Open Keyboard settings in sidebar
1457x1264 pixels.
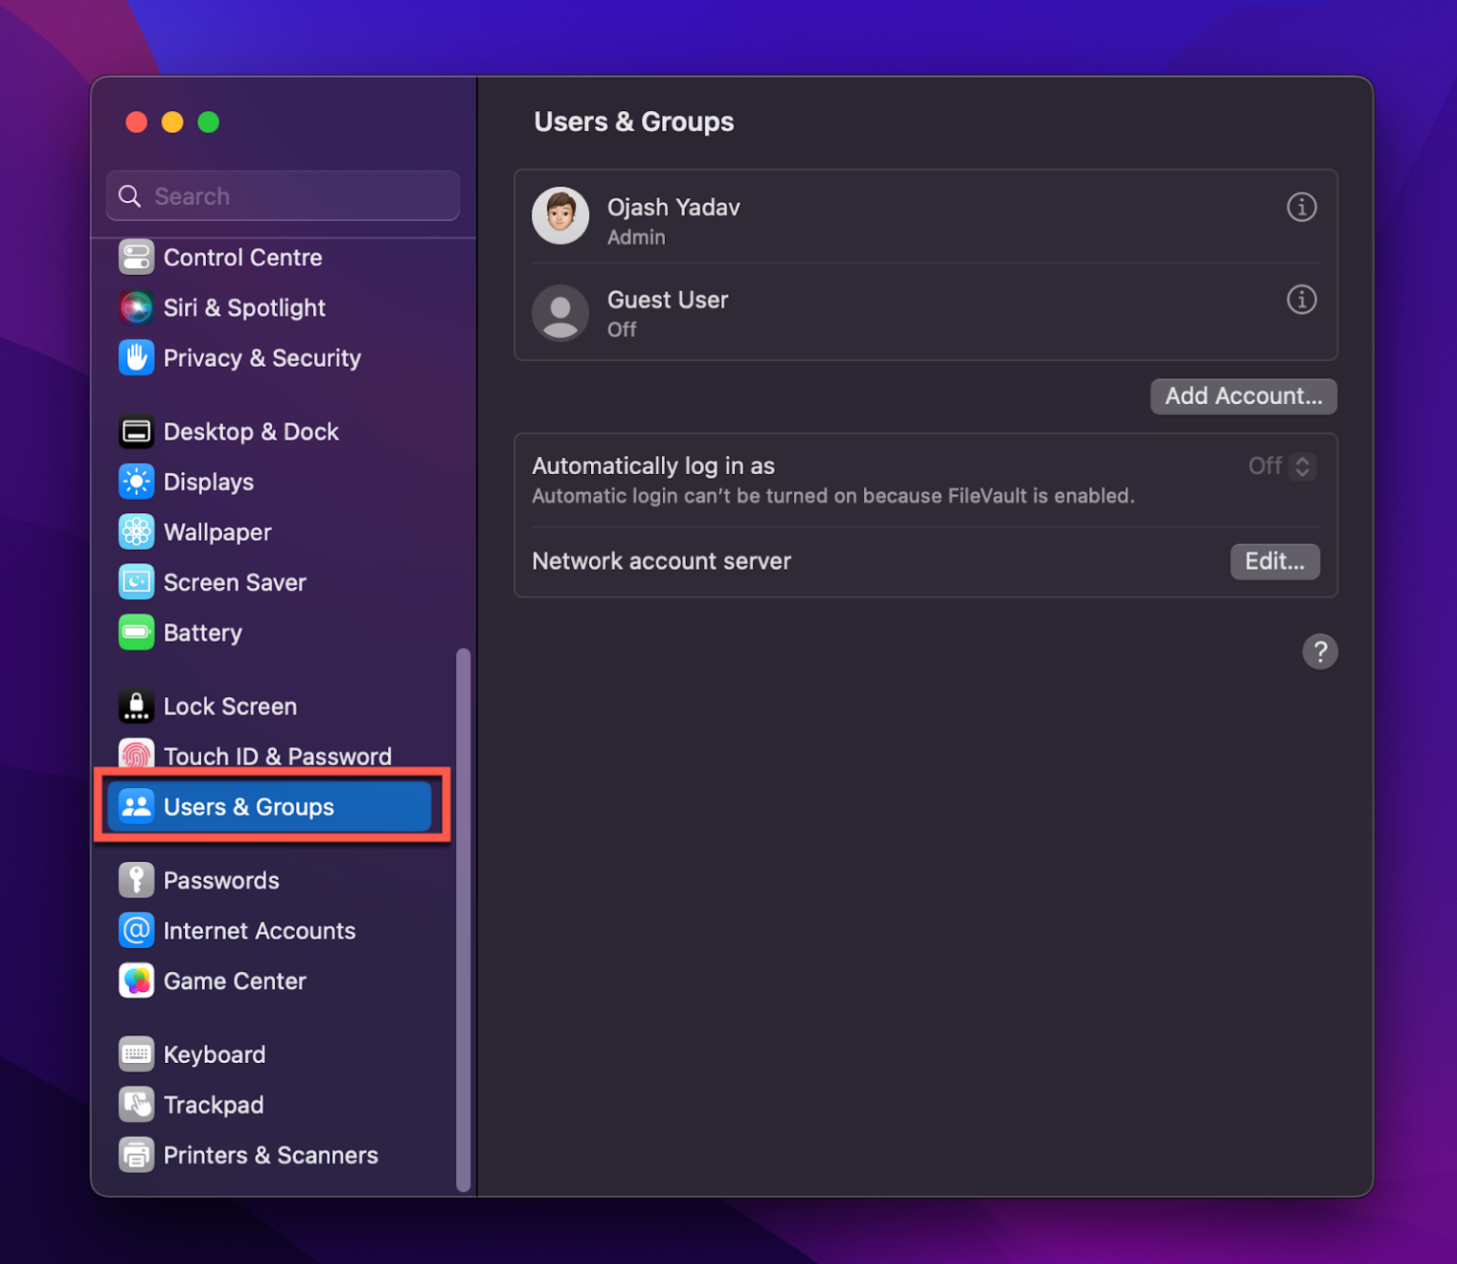pyautogui.click(x=214, y=1054)
